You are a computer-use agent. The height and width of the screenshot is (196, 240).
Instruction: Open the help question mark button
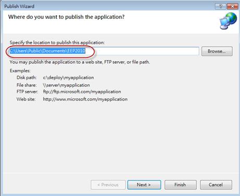pyautogui.click(x=220, y=6)
